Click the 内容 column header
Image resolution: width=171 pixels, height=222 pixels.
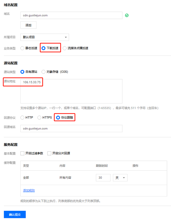pos(62,166)
